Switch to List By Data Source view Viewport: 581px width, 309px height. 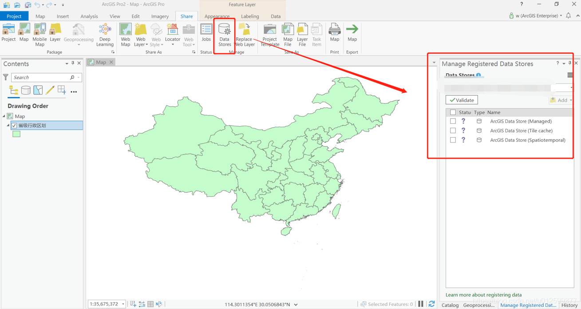[26, 91]
